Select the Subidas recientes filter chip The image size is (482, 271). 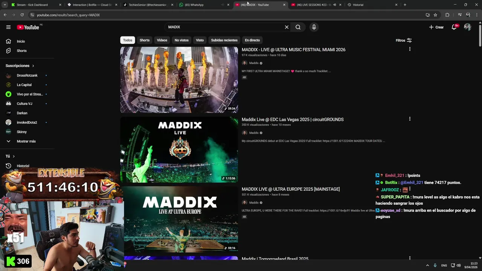224,40
